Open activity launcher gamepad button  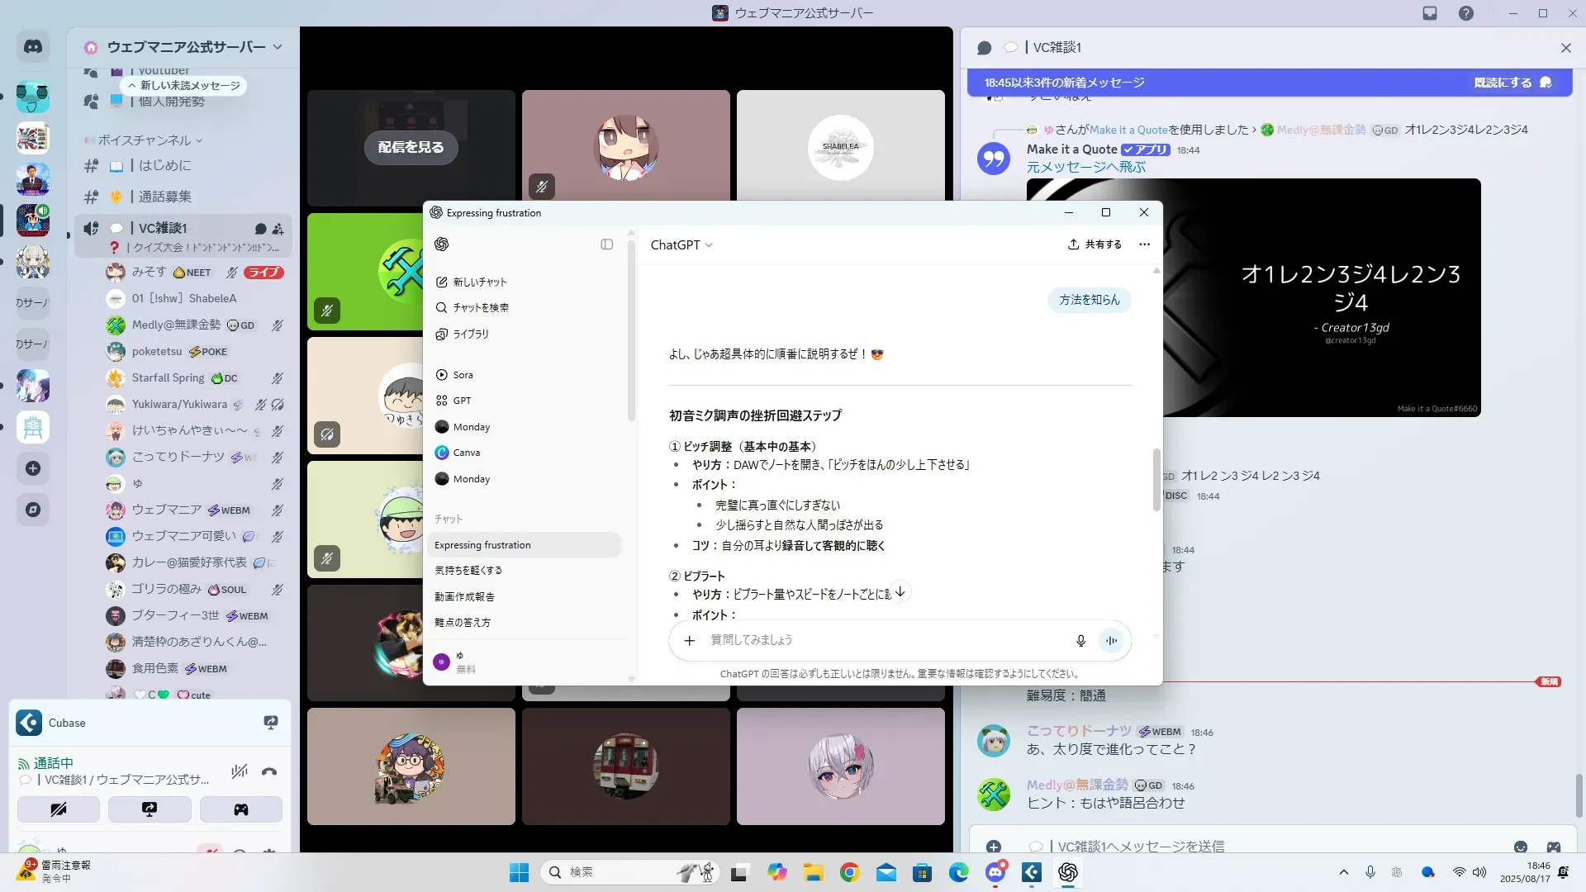click(240, 809)
